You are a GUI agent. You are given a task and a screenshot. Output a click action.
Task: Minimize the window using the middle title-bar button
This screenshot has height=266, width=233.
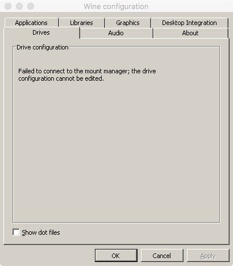coord(19,6)
